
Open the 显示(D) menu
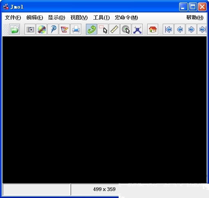(x=56, y=18)
